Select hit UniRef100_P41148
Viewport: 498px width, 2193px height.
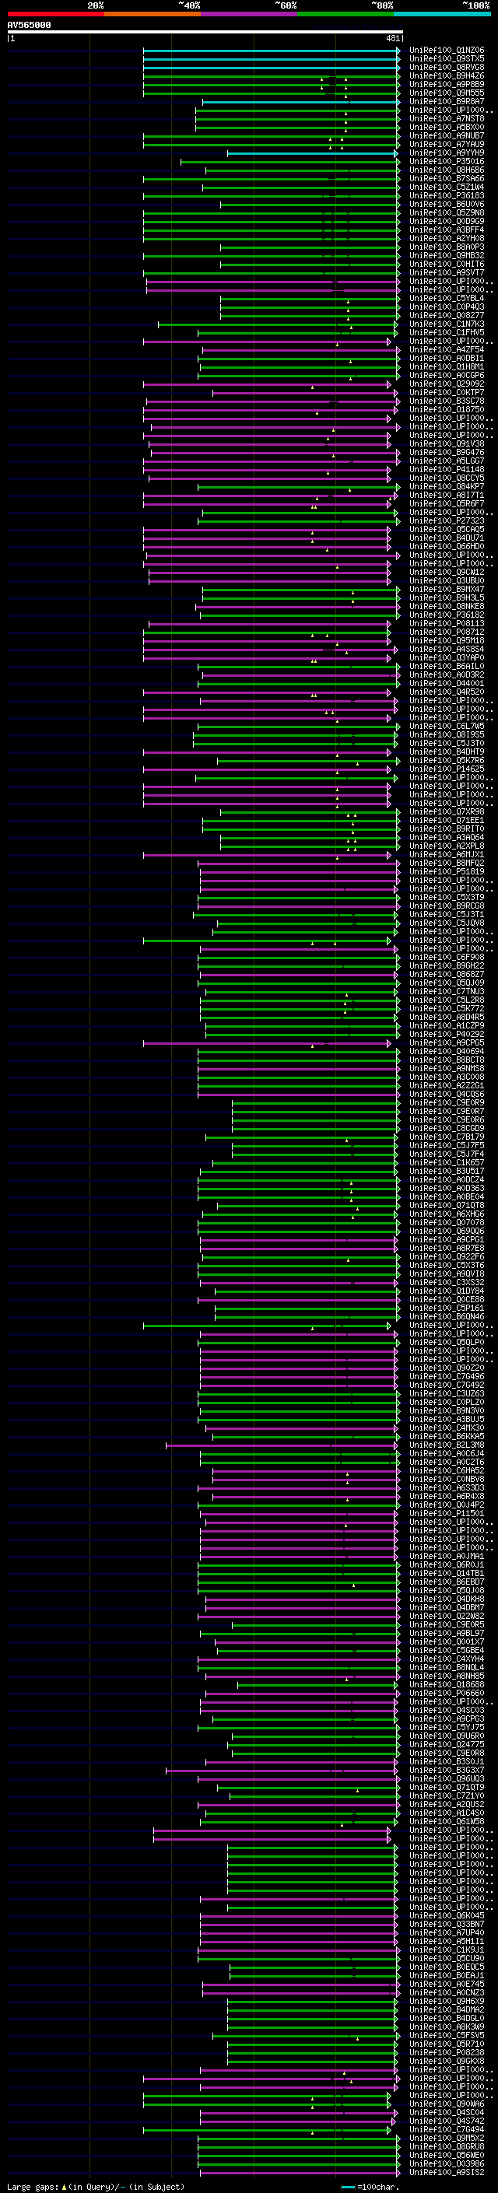tap(446, 470)
